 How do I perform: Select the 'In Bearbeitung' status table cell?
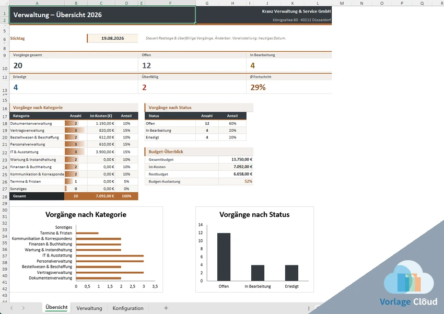[x=170, y=130]
